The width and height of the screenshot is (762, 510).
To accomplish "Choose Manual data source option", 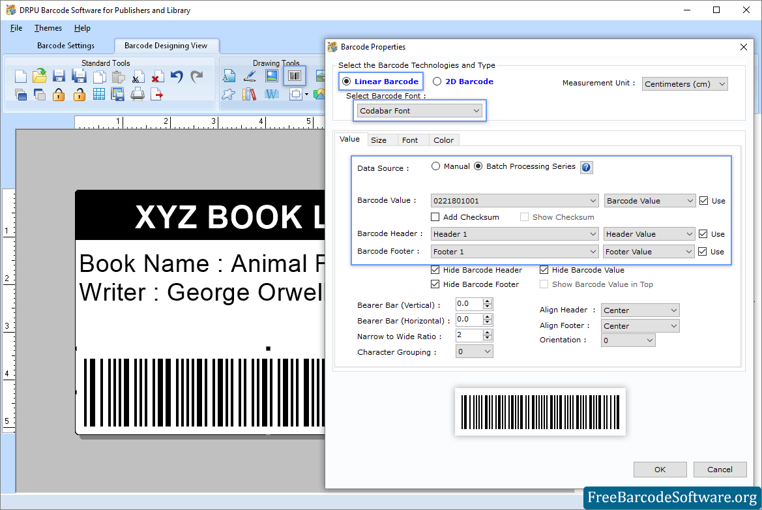I will tap(435, 166).
